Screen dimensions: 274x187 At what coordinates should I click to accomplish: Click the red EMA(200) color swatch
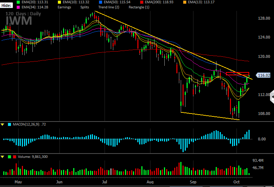[142, 2]
